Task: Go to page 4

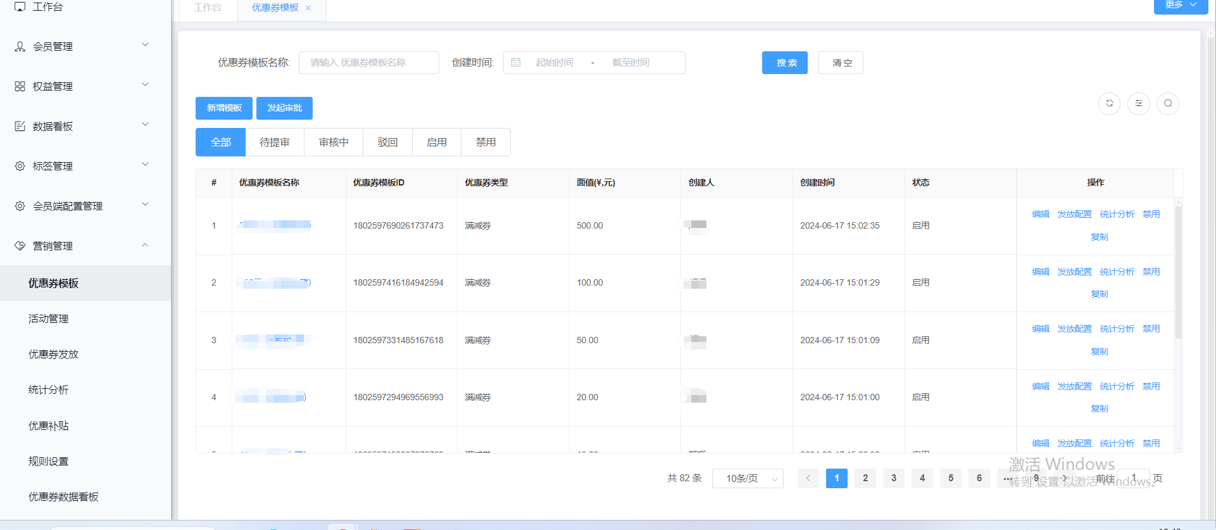Action: pos(922,478)
